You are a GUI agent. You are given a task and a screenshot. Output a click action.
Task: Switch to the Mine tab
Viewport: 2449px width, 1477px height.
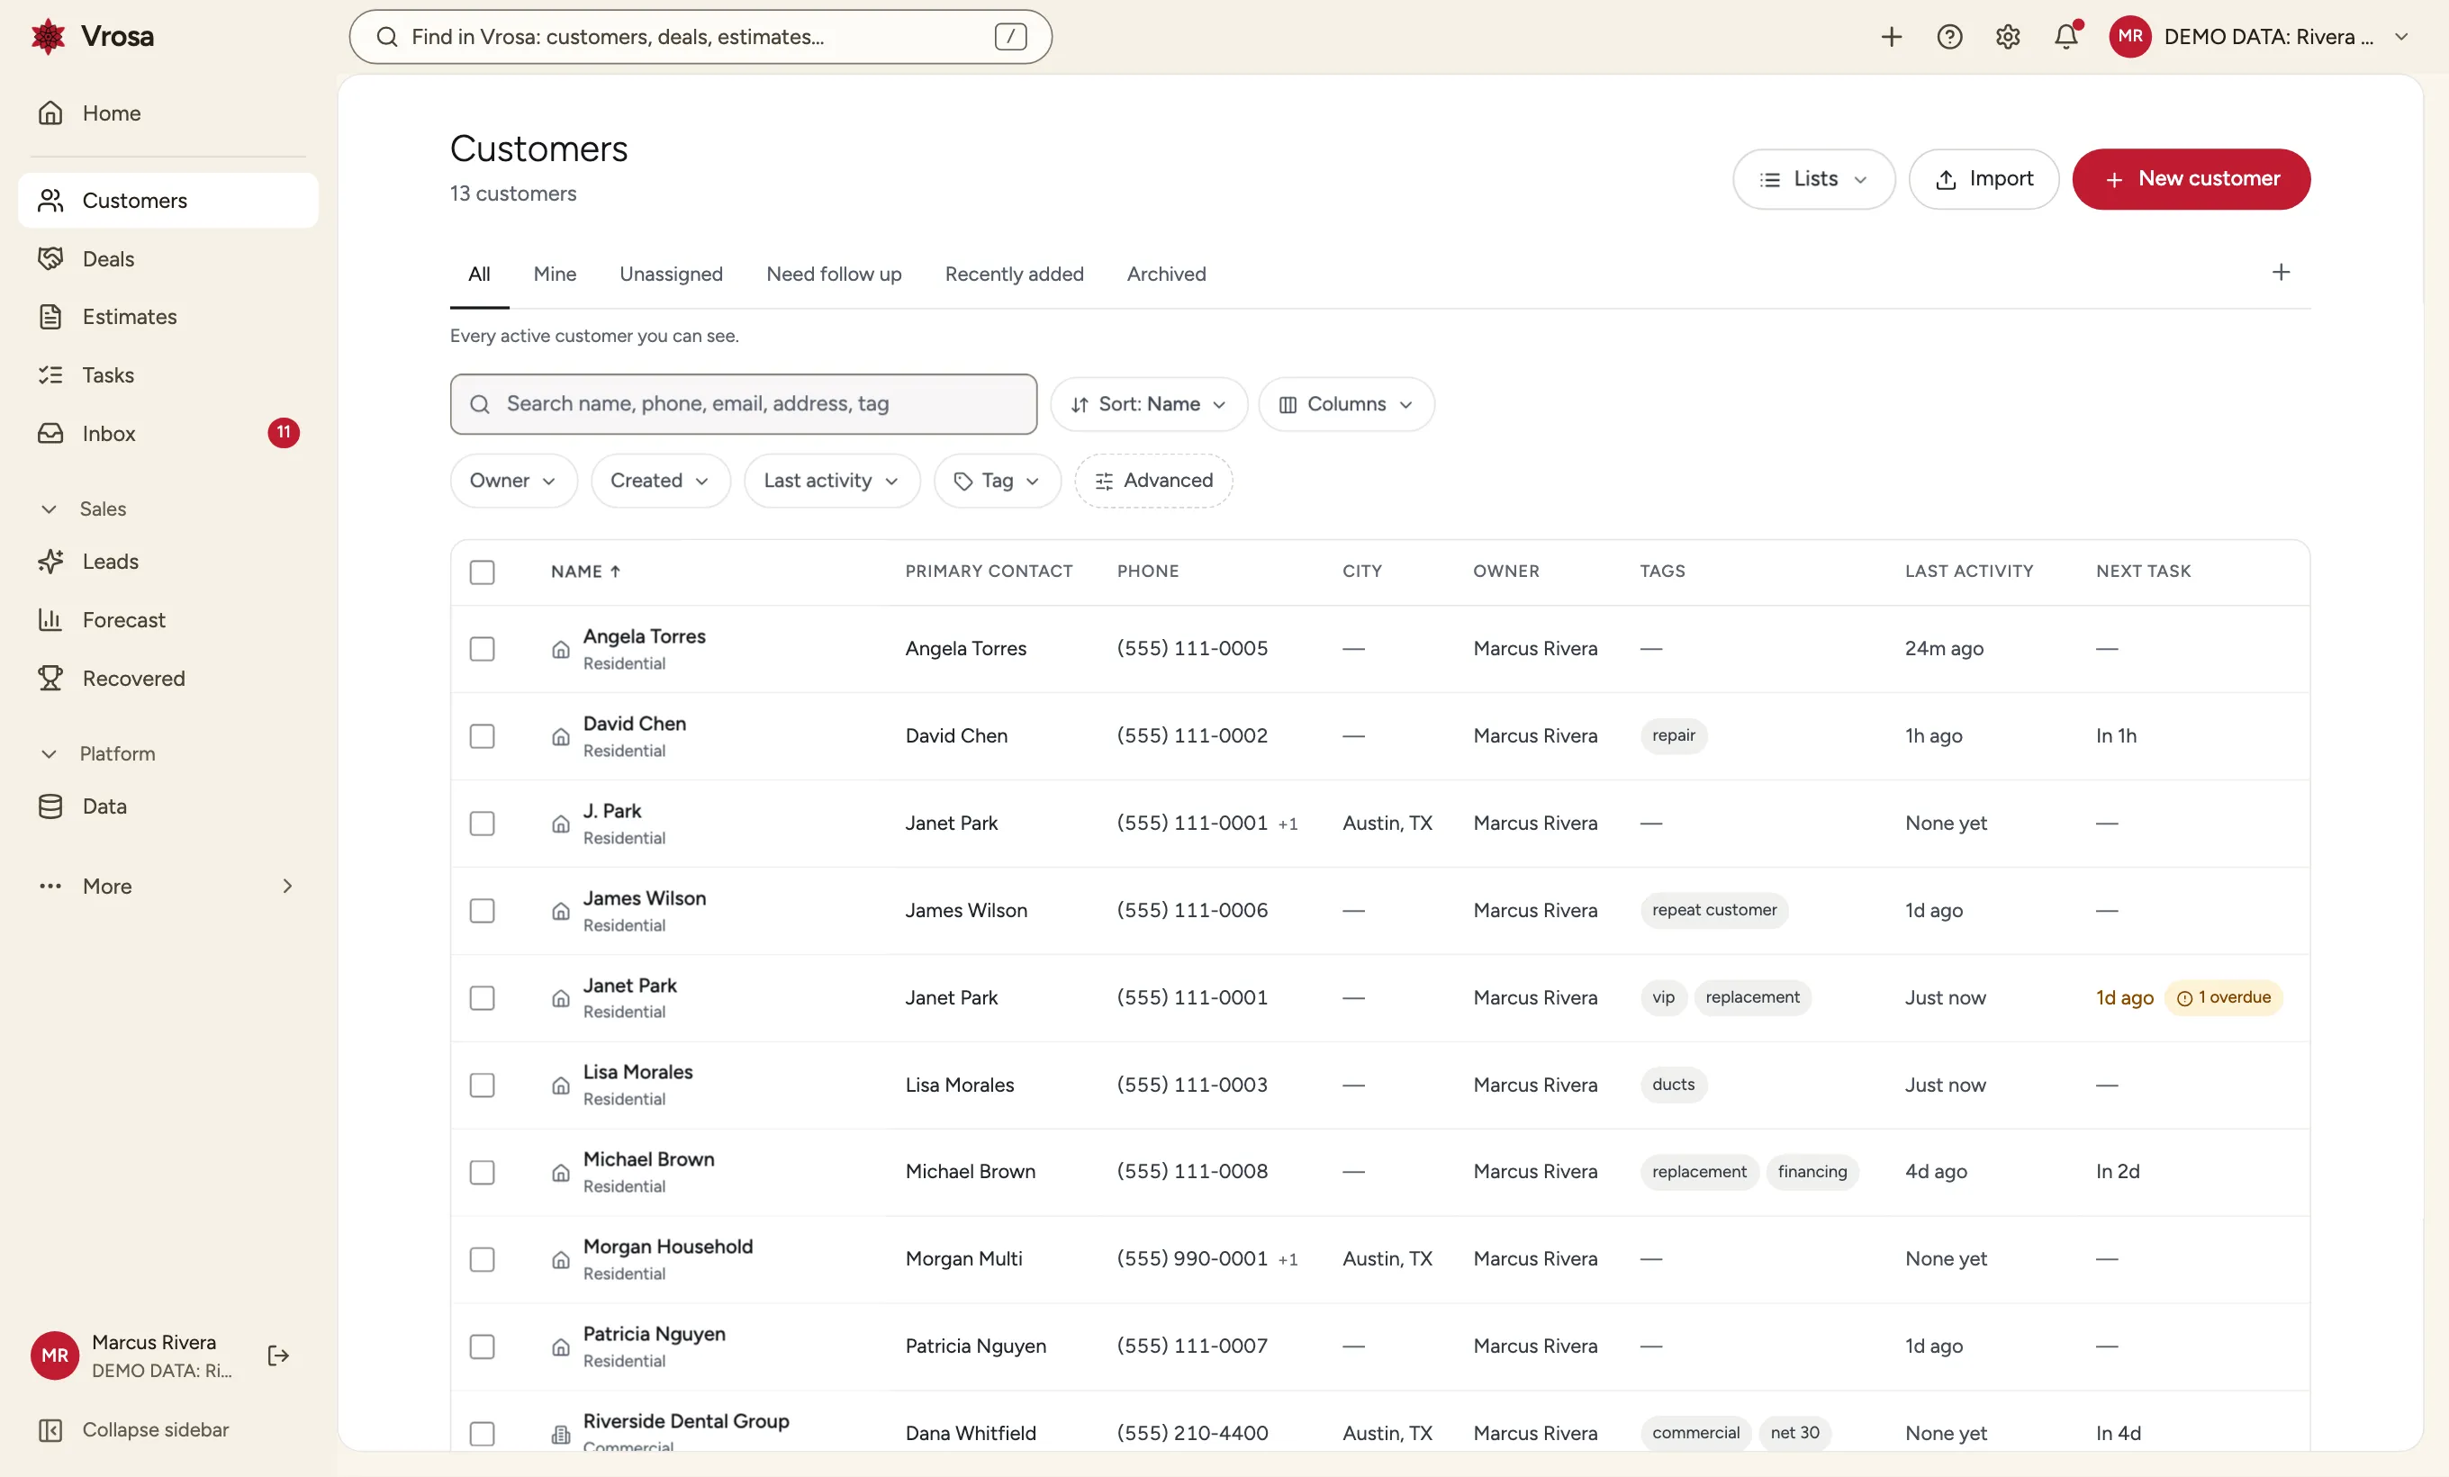click(555, 275)
